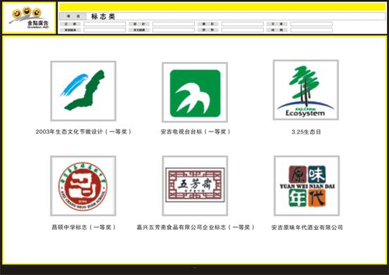Click the green 年 character tile
The width and height of the screenshot is (389, 275).
coord(298,198)
